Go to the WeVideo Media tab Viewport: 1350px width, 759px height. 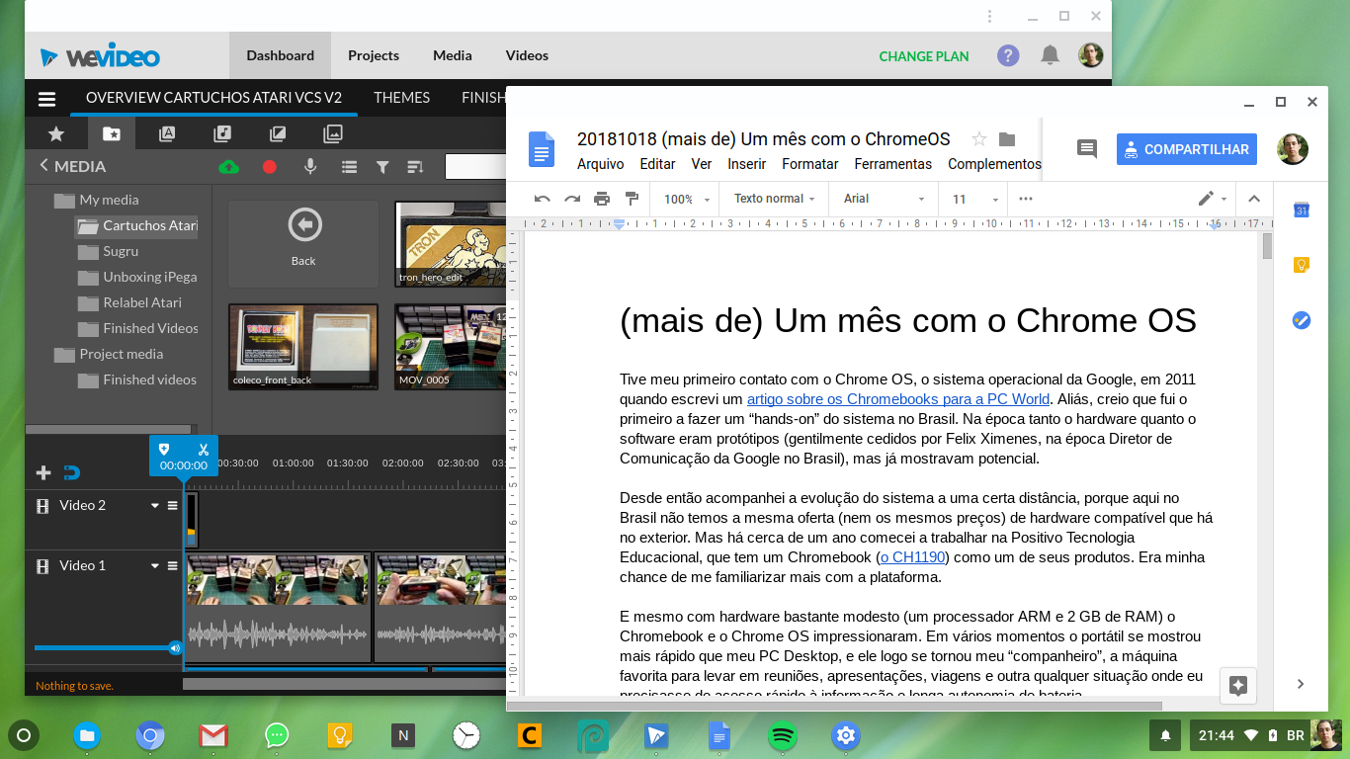point(453,55)
